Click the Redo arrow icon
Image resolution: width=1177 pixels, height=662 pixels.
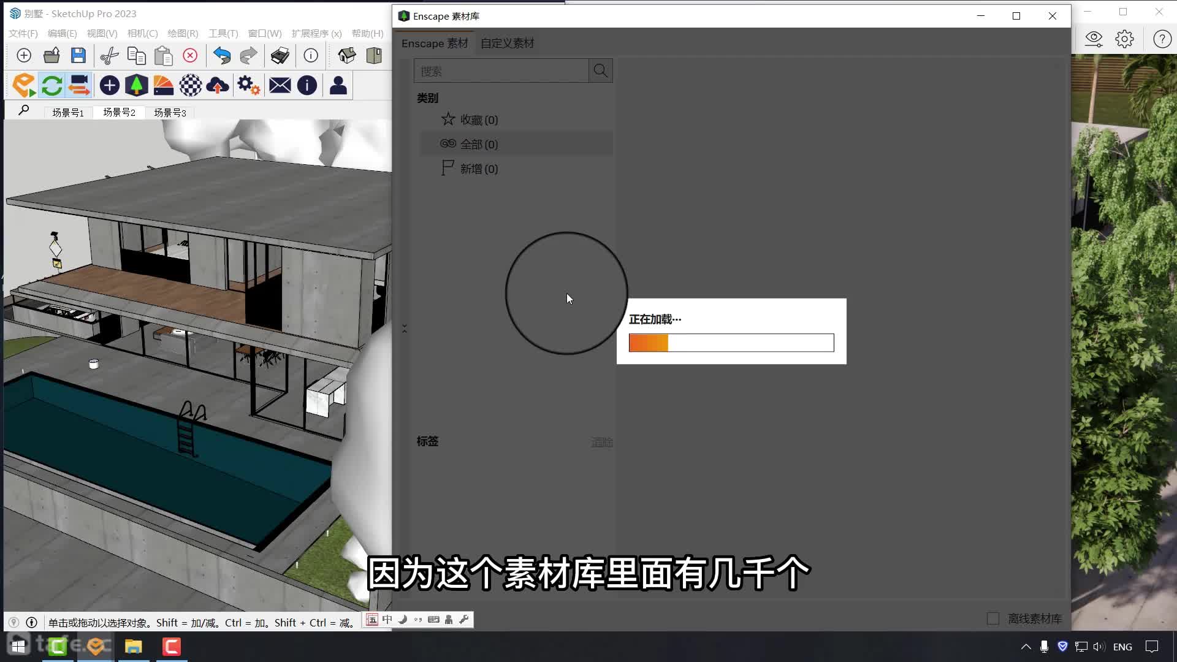pos(248,56)
